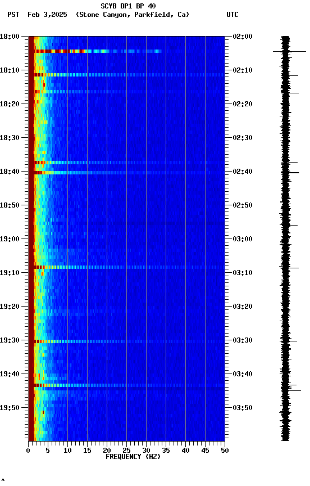Screen dimensions: 310x486
Task: Click the title text 'SCYB DP1 BP 40'
Action: pos(128,6)
